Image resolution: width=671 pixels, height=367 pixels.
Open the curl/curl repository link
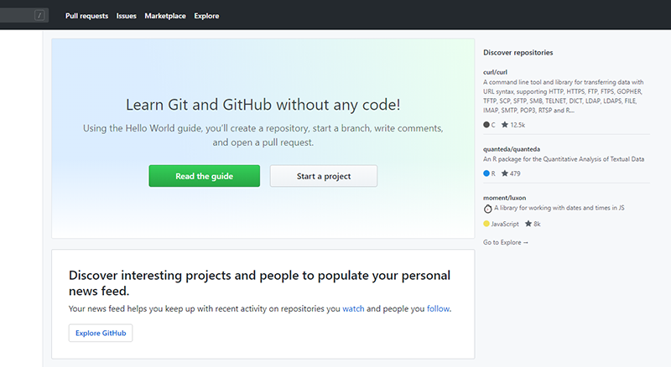point(496,72)
